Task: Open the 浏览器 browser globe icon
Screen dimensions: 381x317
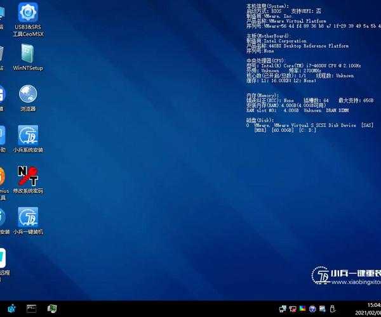Action: [x=28, y=95]
